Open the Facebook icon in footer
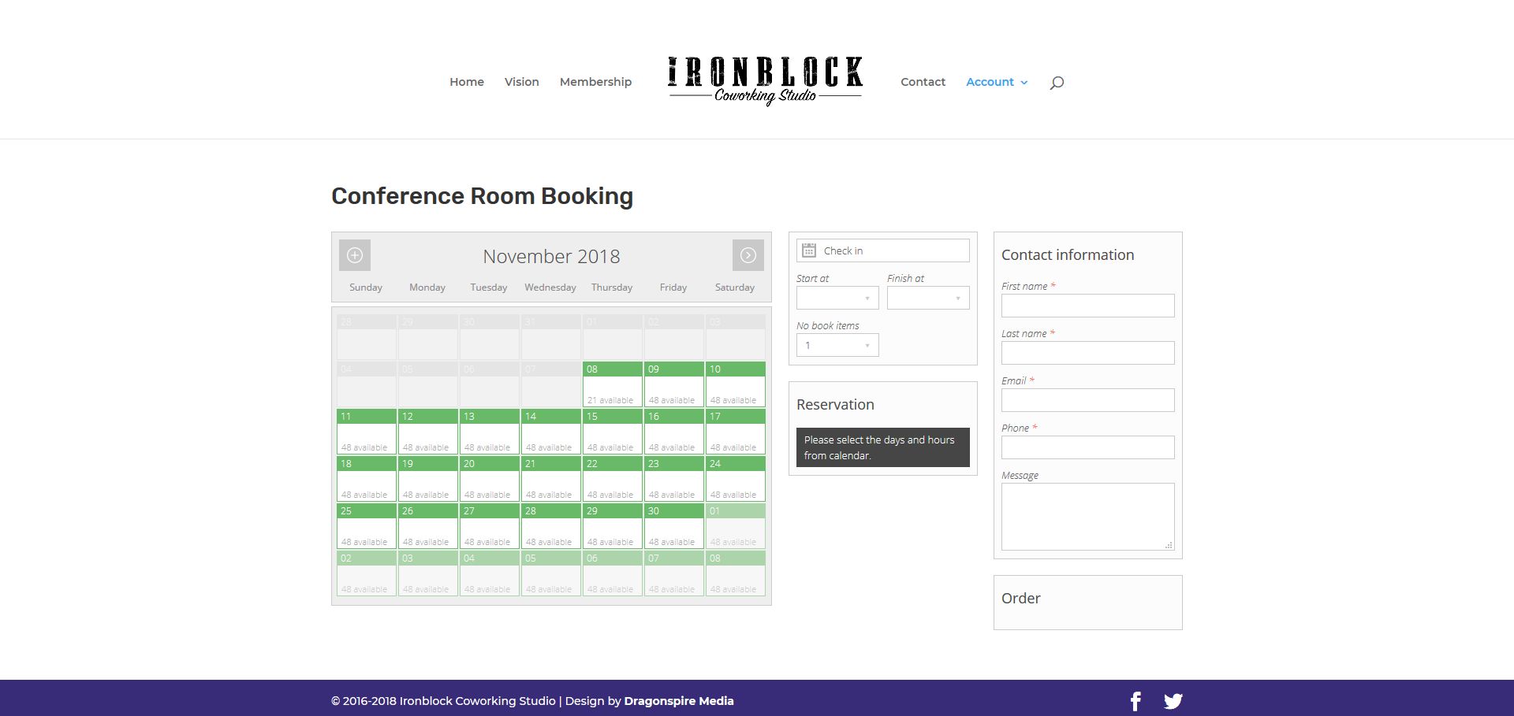1514x716 pixels. coord(1135,701)
